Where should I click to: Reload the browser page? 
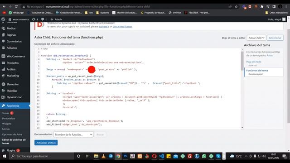(16, 6)
